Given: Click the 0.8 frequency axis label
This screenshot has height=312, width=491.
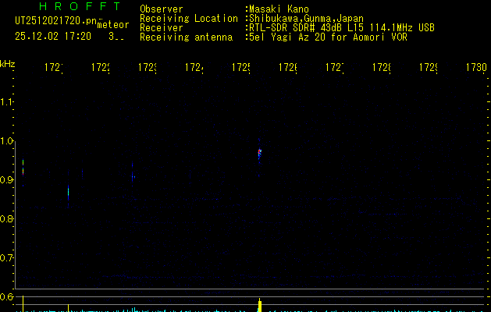Looking at the screenshot, I should (6, 218).
